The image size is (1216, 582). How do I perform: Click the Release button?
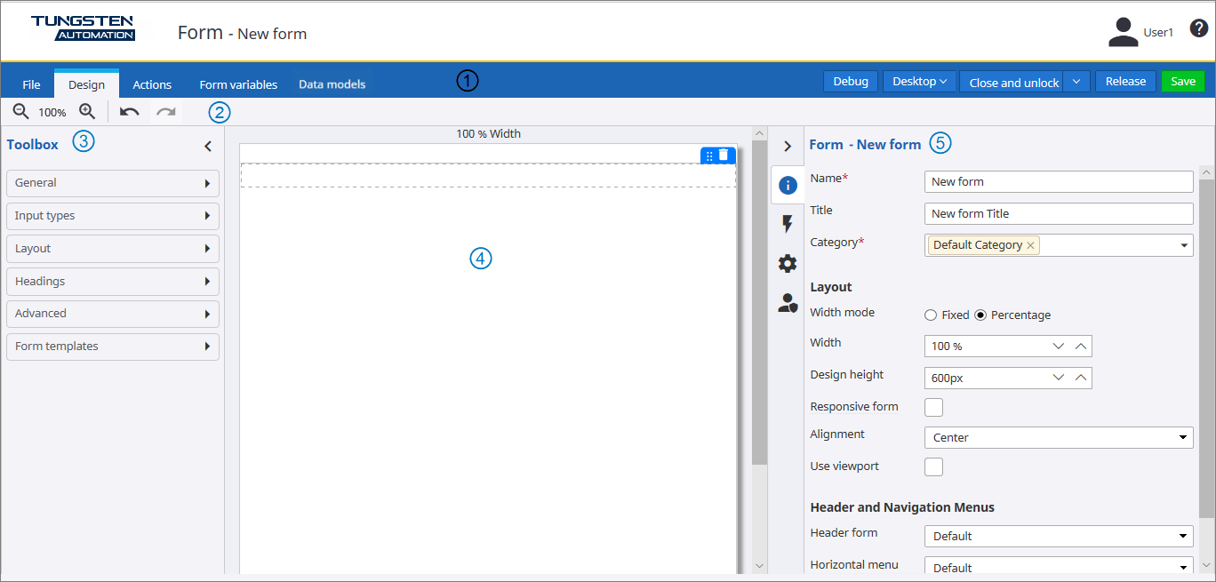pos(1125,81)
